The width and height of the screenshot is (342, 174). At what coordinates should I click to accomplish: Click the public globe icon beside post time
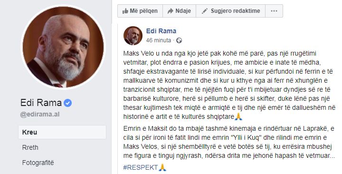(179, 40)
